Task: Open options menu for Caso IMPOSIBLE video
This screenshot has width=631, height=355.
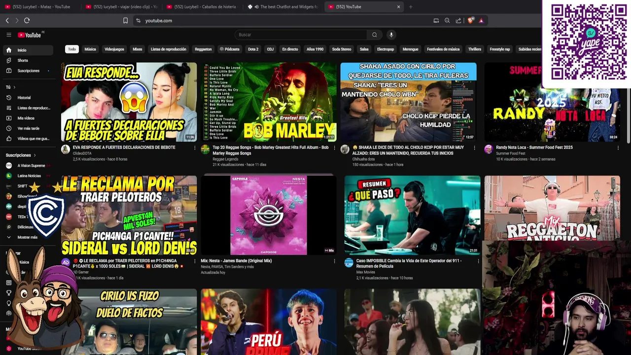Action: coord(478,261)
